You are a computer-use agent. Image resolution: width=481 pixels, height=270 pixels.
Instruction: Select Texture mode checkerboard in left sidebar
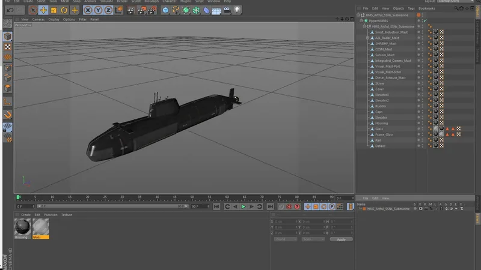(8, 47)
